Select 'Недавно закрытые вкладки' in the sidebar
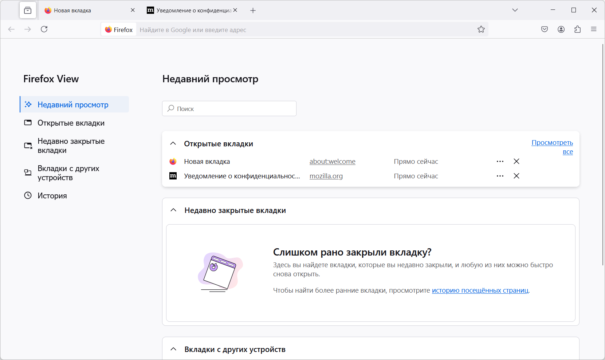 tap(74, 146)
